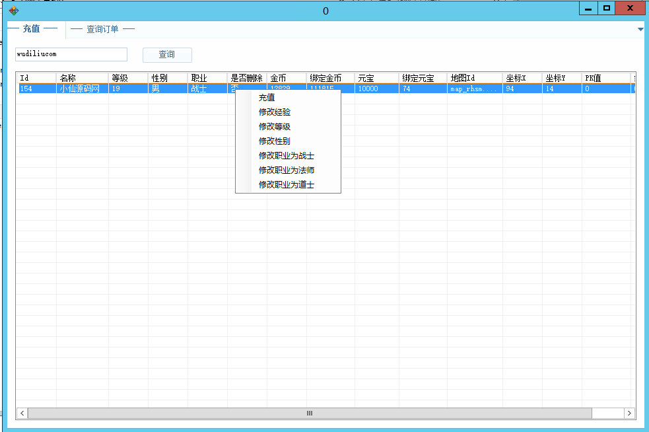Screen dimensions: 649x432
Task: Click the 名称 column header
Action: pos(83,78)
